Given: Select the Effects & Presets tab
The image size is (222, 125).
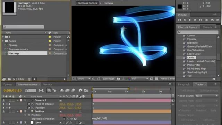Looking at the screenshot, I should (x=187, y=27).
